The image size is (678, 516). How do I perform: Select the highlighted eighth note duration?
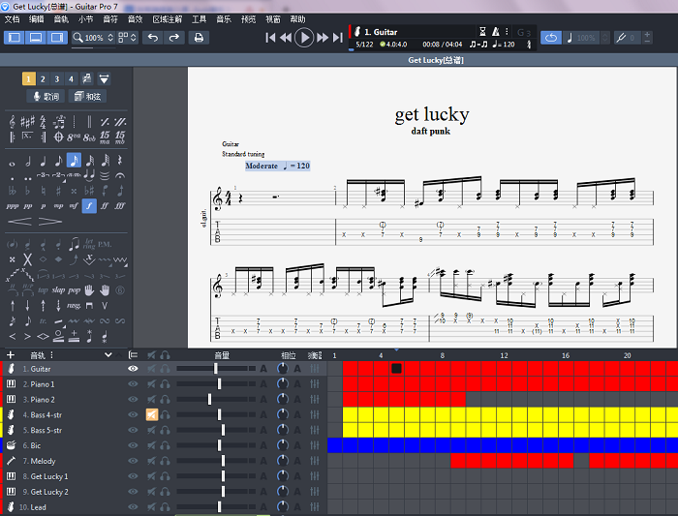point(74,161)
